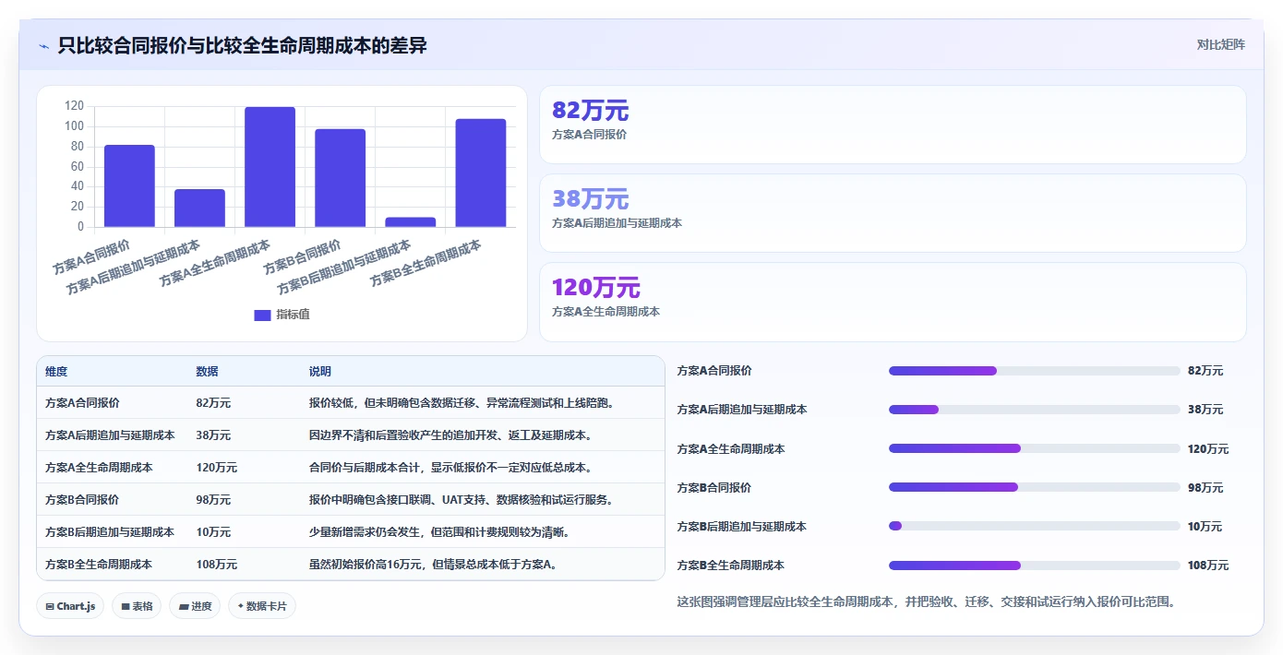Image resolution: width=1283 pixels, height=655 pixels.
Task: Click the 方案A后期追加与延期成本 chart bar
Action: click(199, 208)
